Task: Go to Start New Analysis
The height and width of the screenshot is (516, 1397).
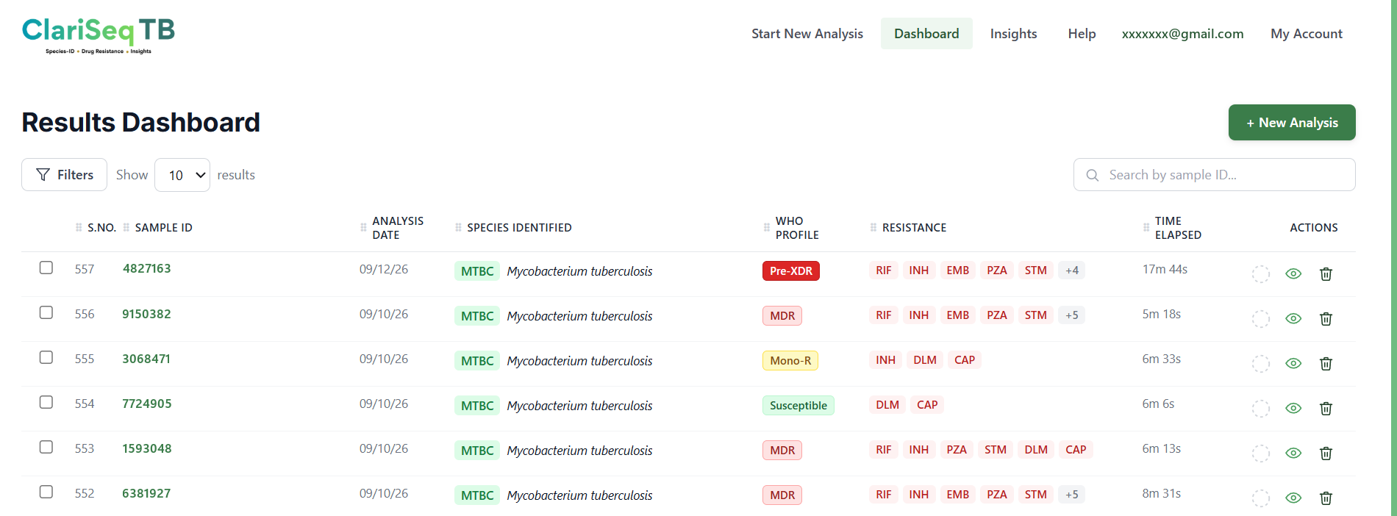Action: 807,34
